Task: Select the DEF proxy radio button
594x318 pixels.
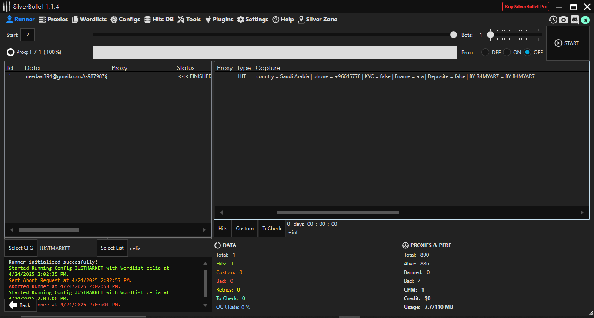Action: (485, 52)
